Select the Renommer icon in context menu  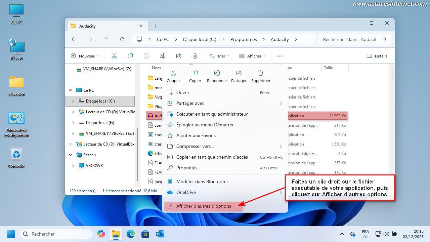click(x=217, y=73)
